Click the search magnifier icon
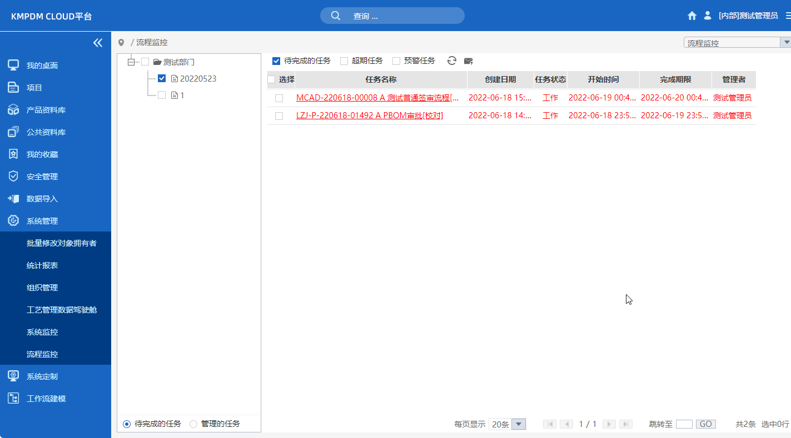Image resolution: width=791 pixels, height=438 pixels. point(335,16)
